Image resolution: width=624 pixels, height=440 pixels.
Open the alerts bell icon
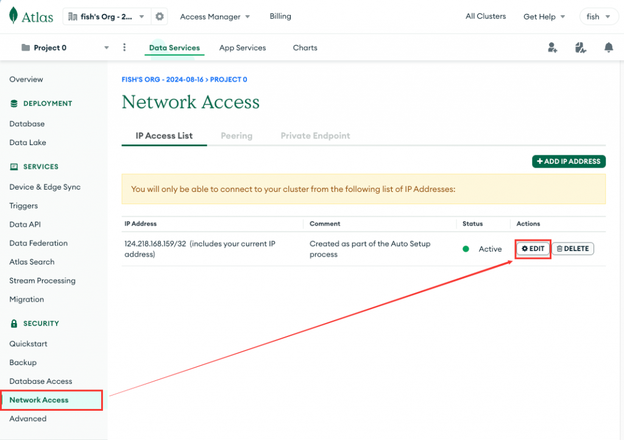click(x=609, y=48)
